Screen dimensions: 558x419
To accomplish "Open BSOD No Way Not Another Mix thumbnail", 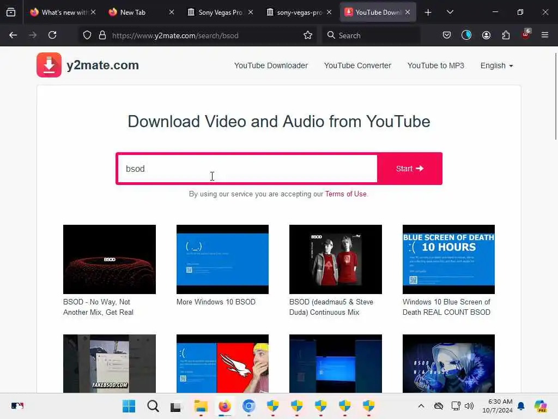I will click(109, 259).
